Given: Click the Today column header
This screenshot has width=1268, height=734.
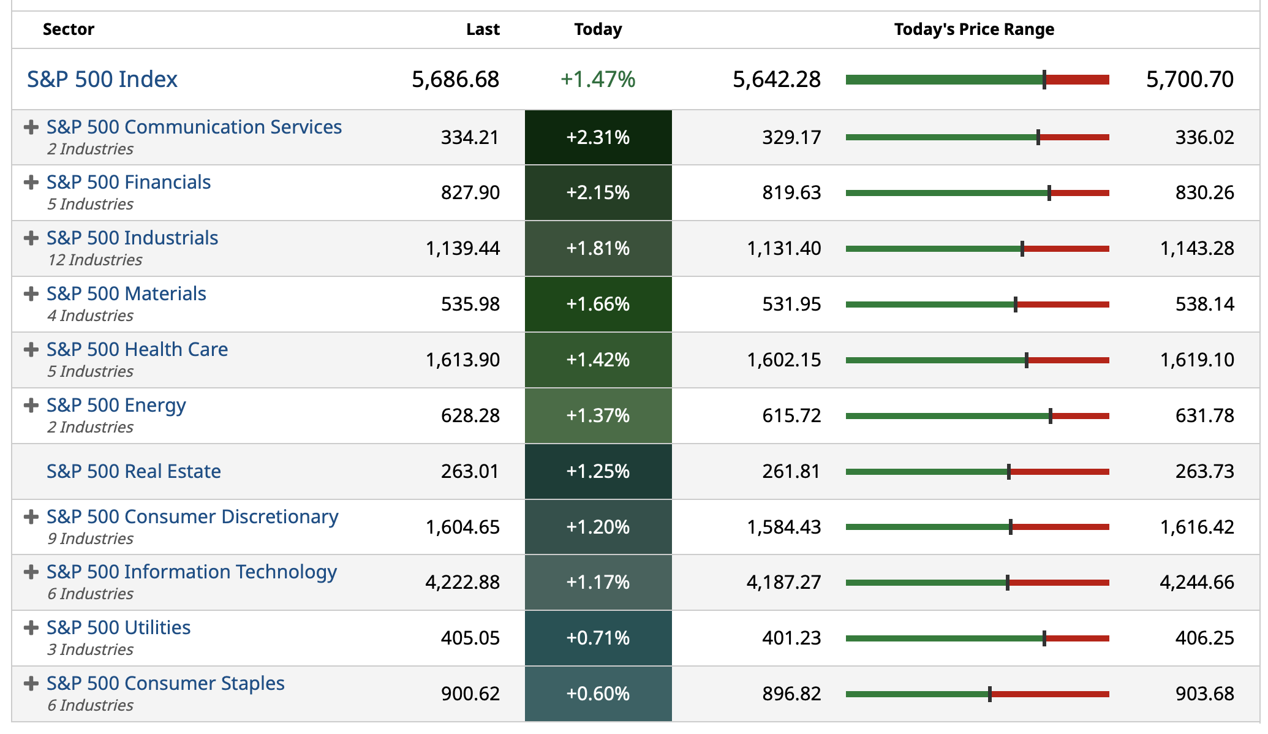Looking at the screenshot, I should (598, 29).
